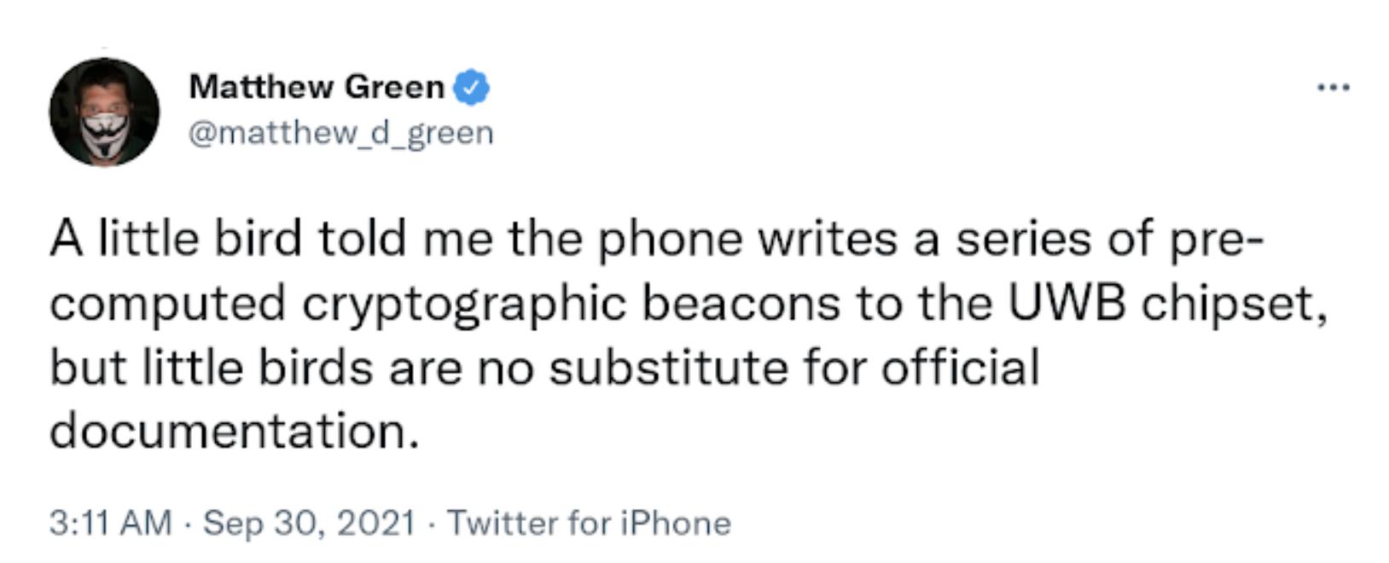Click the word "birds" on the third line
Screen dimensions: 1389x563
316,367
